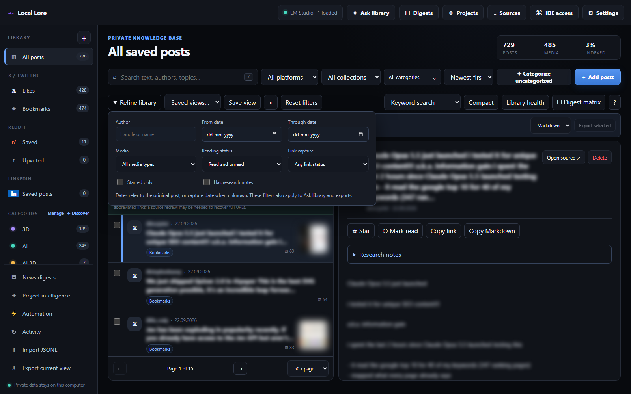631x394 pixels.
Task: Collapse the Refine library panel
Action: coord(134,102)
